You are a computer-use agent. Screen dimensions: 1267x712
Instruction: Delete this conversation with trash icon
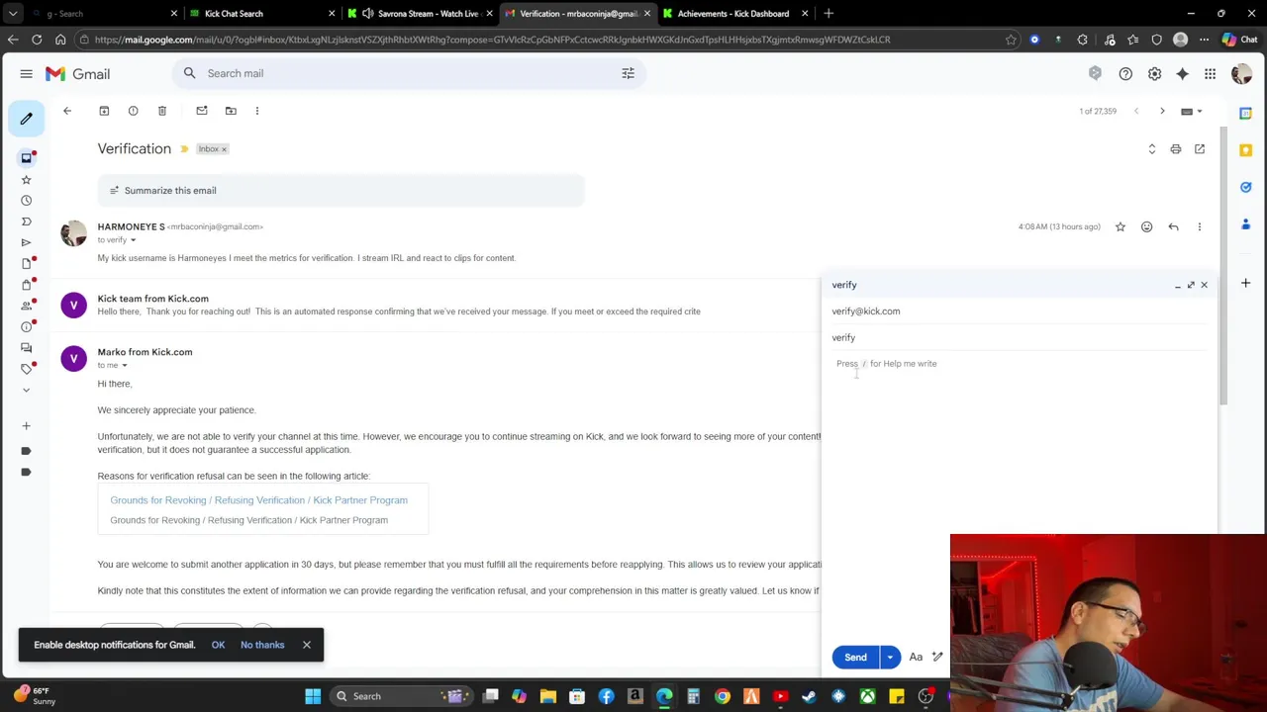[x=162, y=111]
